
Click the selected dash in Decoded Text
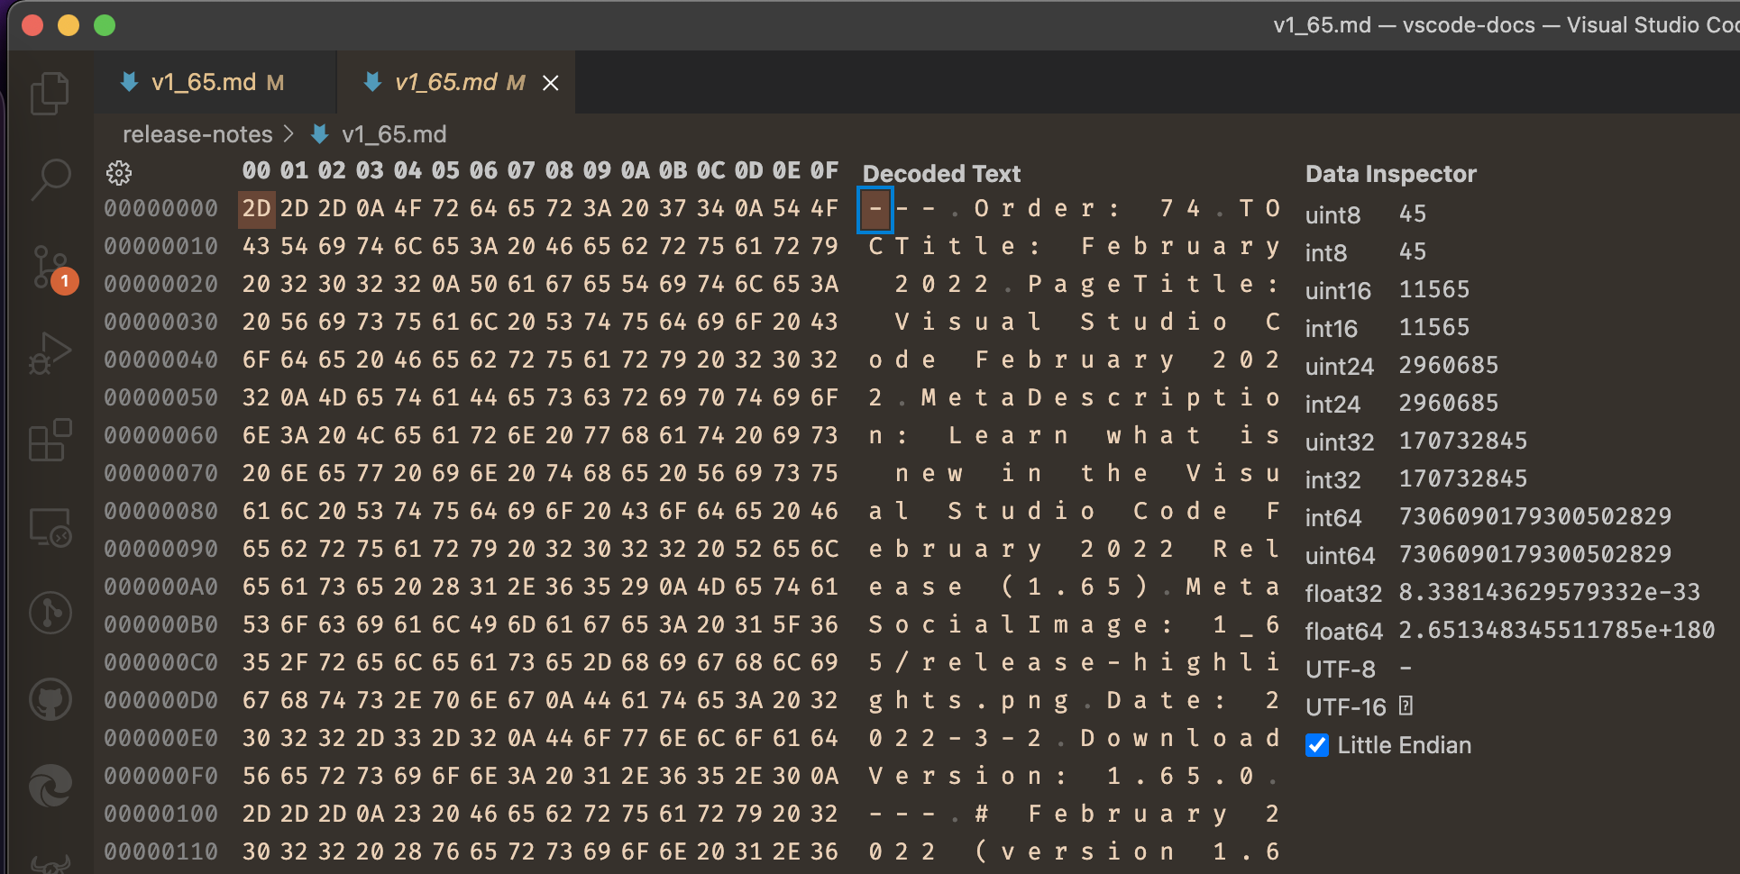coord(874,208)
